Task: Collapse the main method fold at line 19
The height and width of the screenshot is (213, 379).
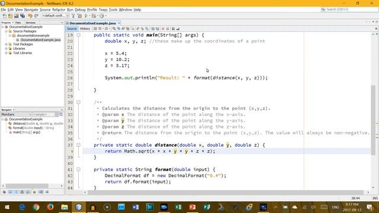Action: coord(78,35)
